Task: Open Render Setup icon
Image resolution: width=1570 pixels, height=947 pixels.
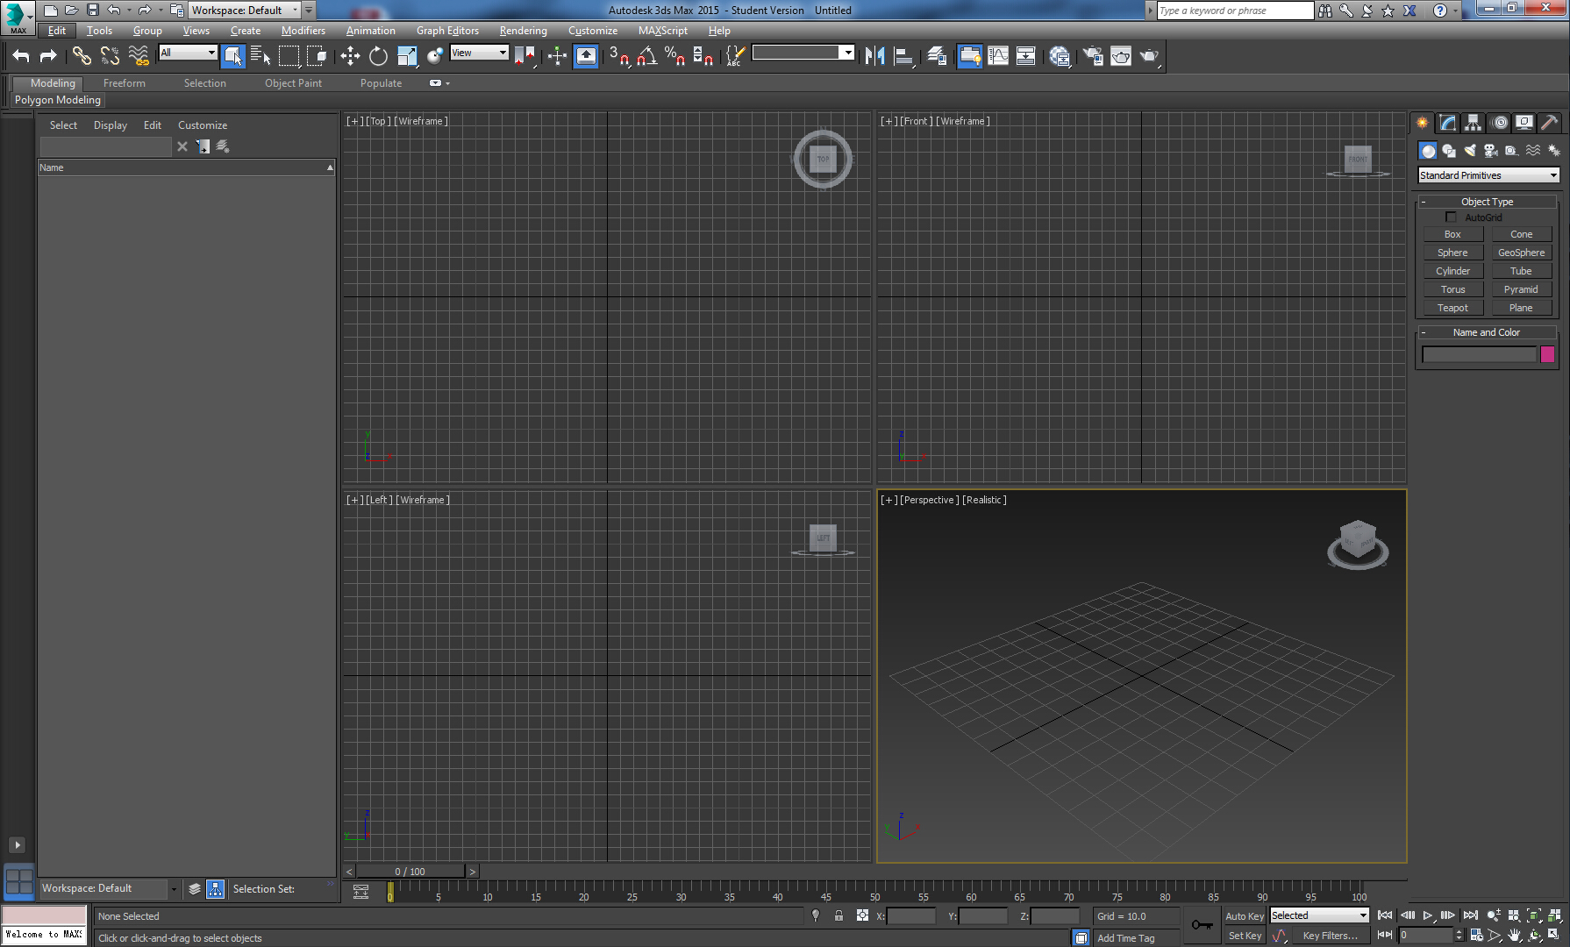Action: (1093, 56)
